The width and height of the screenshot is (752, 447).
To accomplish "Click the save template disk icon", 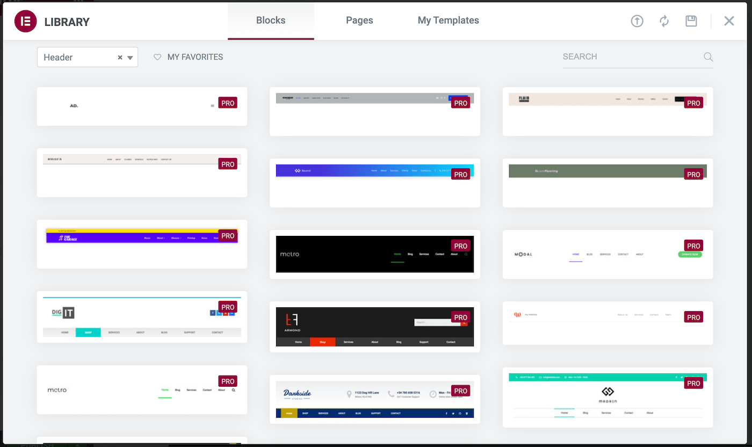I will point(691,21).
